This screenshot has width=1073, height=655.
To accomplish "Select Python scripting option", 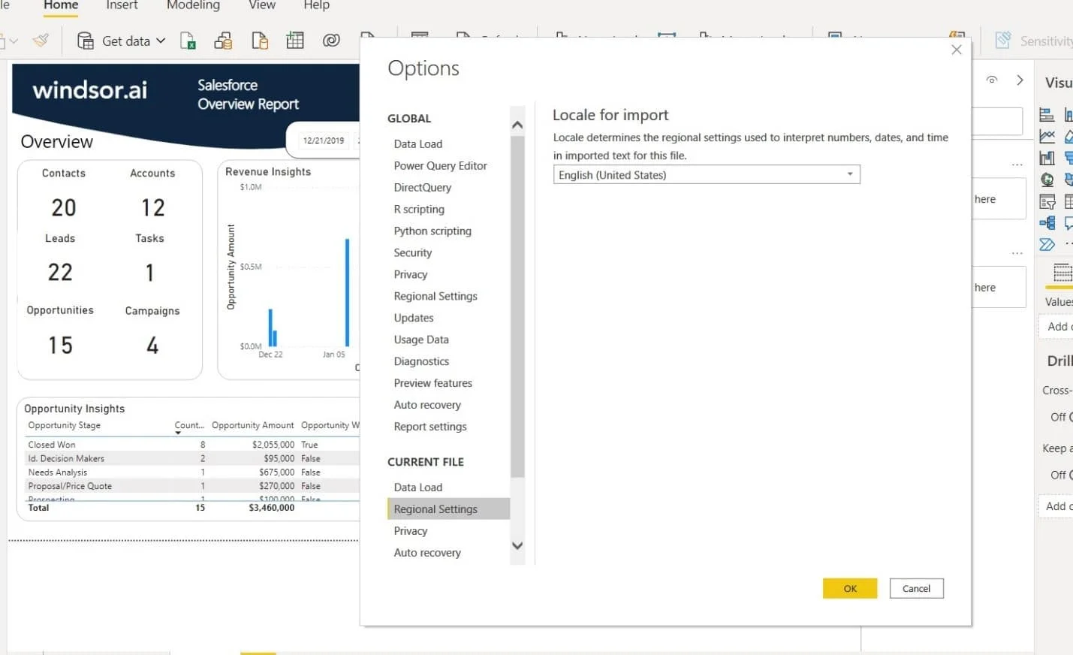I will (433, 231).
